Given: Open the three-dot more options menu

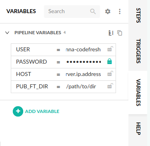Looking at the screenshot, I should click(120, 12).
